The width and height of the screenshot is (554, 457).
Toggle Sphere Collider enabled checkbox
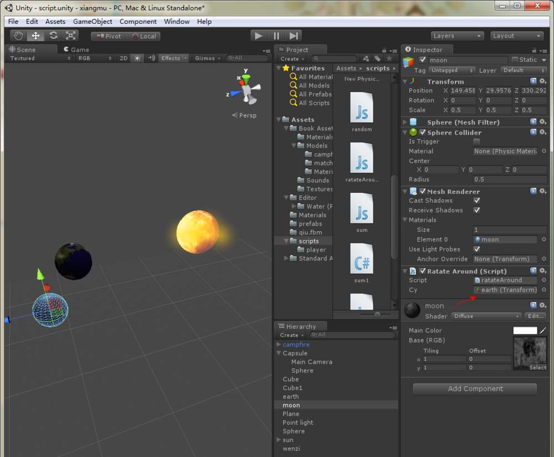[423, 132]
